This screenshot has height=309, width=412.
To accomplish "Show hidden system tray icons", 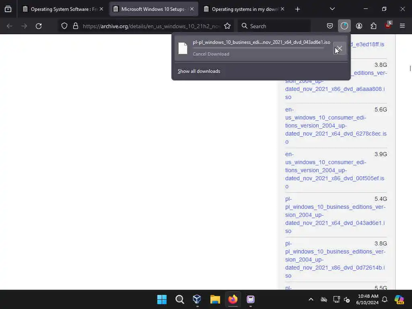I will 311,299.
